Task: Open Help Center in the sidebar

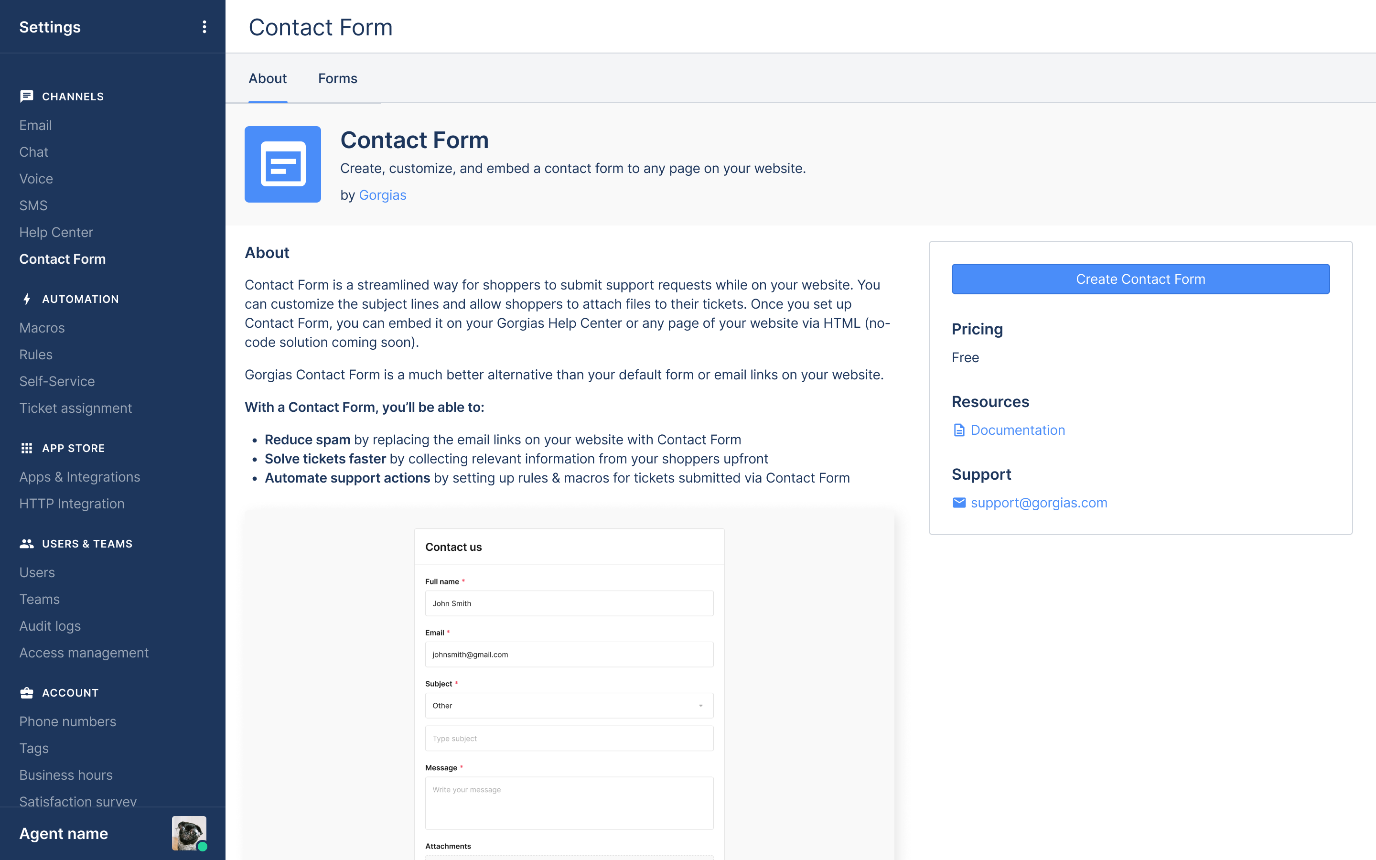Action: tap(56, 232)
